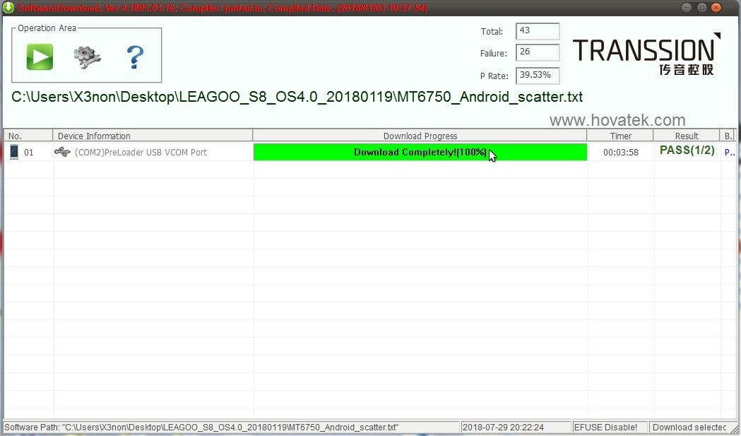Select the Total count field showing 43
Viewport: 741px width, 436px height.
tap(538, 31)
